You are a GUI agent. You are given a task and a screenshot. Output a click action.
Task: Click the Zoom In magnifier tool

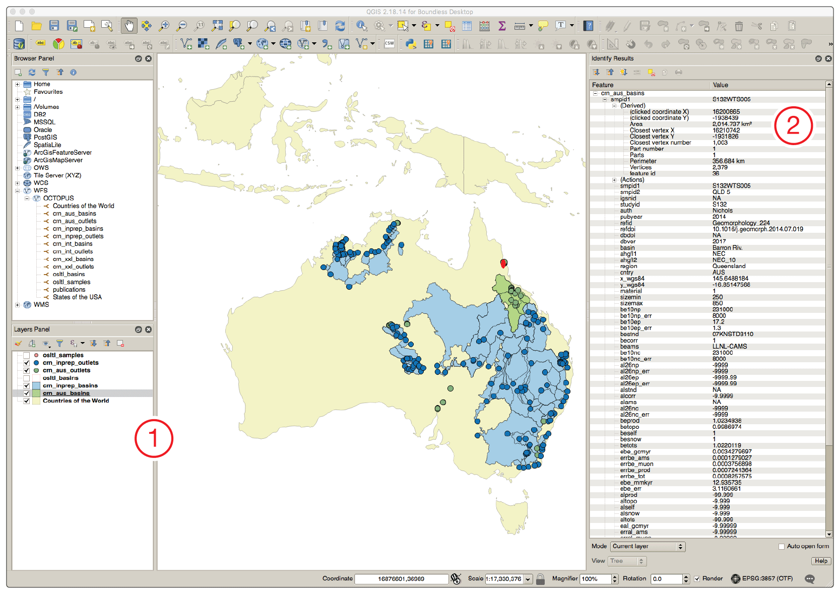pyautogui.click(x=164, y=26)
